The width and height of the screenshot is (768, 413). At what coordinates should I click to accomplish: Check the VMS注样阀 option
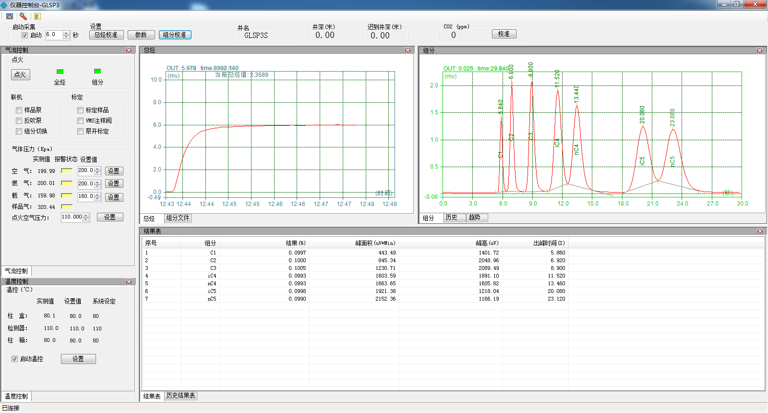coord(80,121)
